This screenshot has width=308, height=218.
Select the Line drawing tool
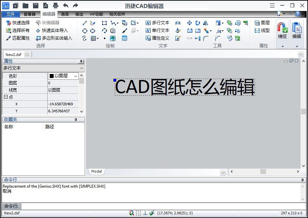84,23
